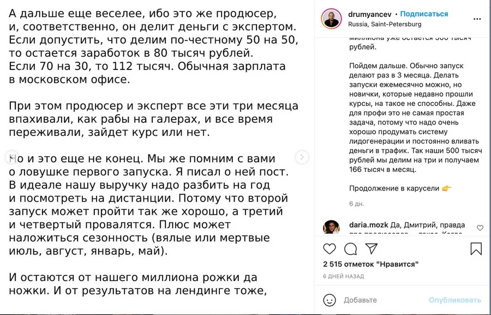This screenshot has width=491, height=315.
Task: Open drumyancev's profile picture thumbnail
Action: [332, 17]
